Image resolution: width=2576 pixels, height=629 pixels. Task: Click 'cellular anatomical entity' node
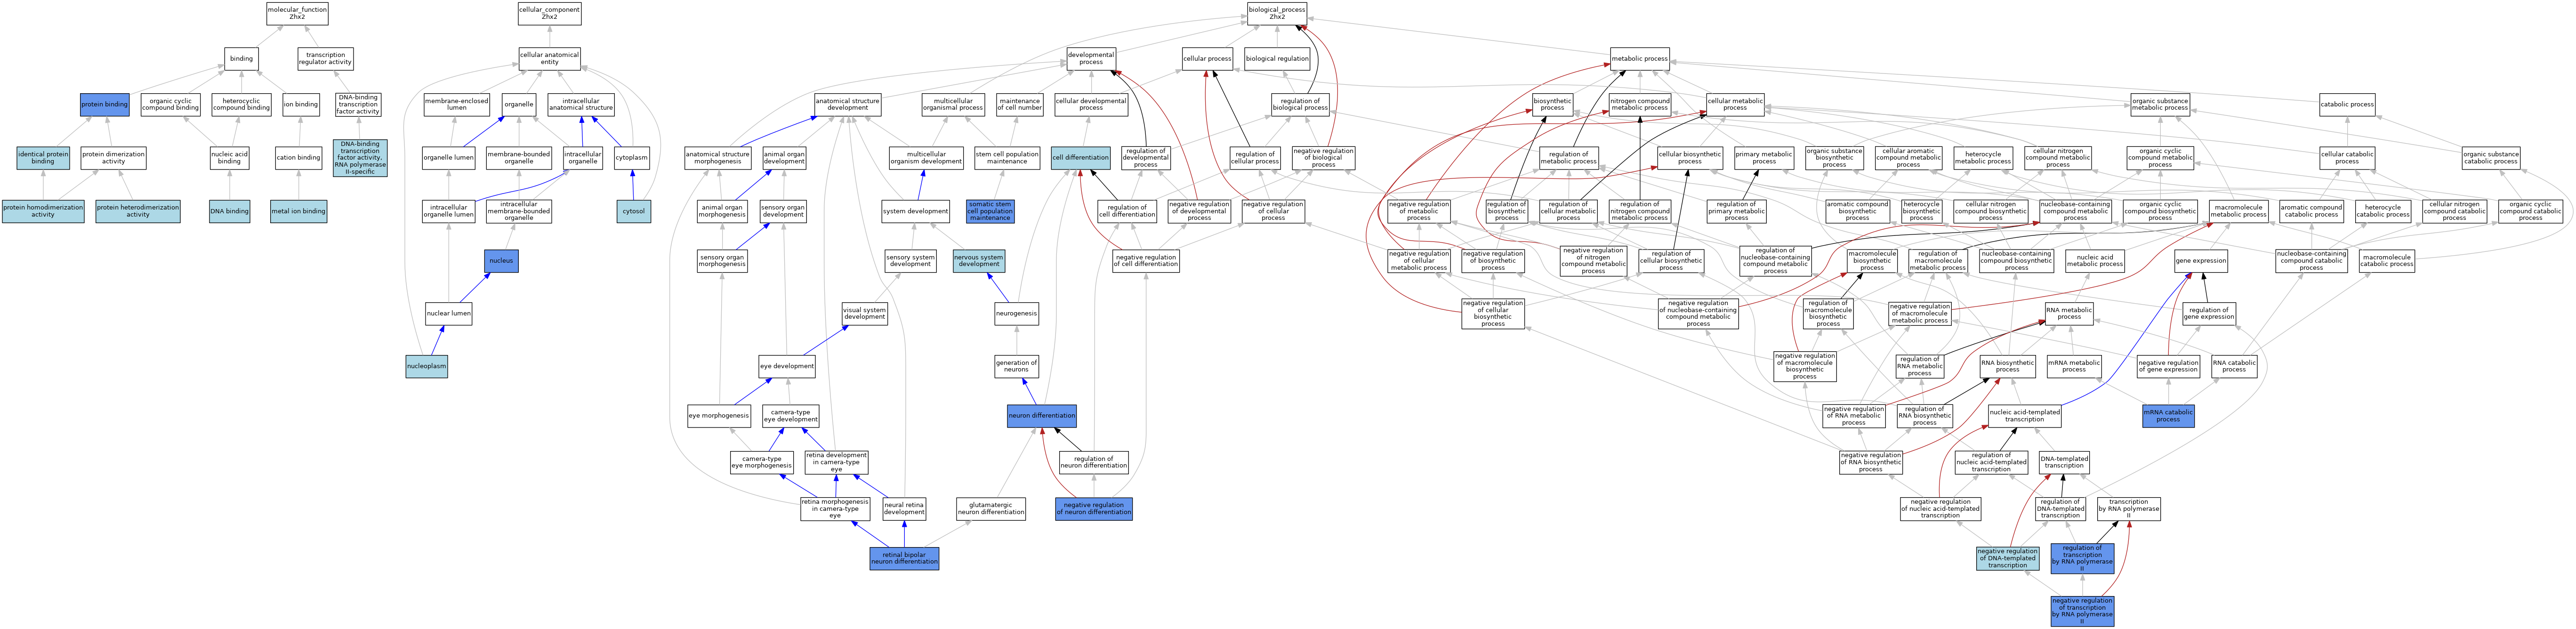[550, 59]
